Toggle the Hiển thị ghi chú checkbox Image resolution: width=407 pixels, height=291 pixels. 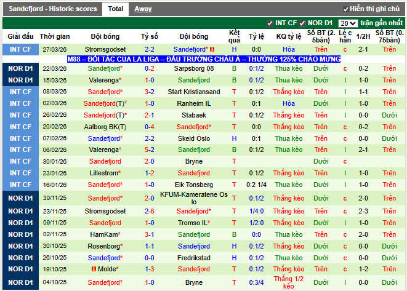[x=346, y=9]
